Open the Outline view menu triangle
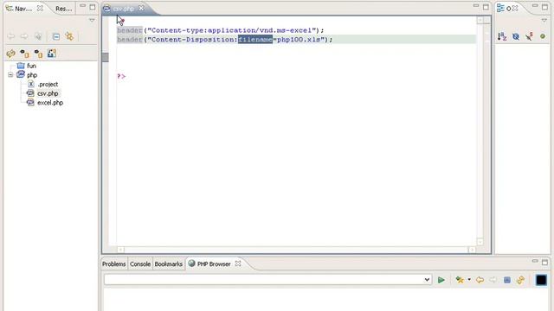The height and width of the screenshot is (311, 554). click(x=544, y=21)
